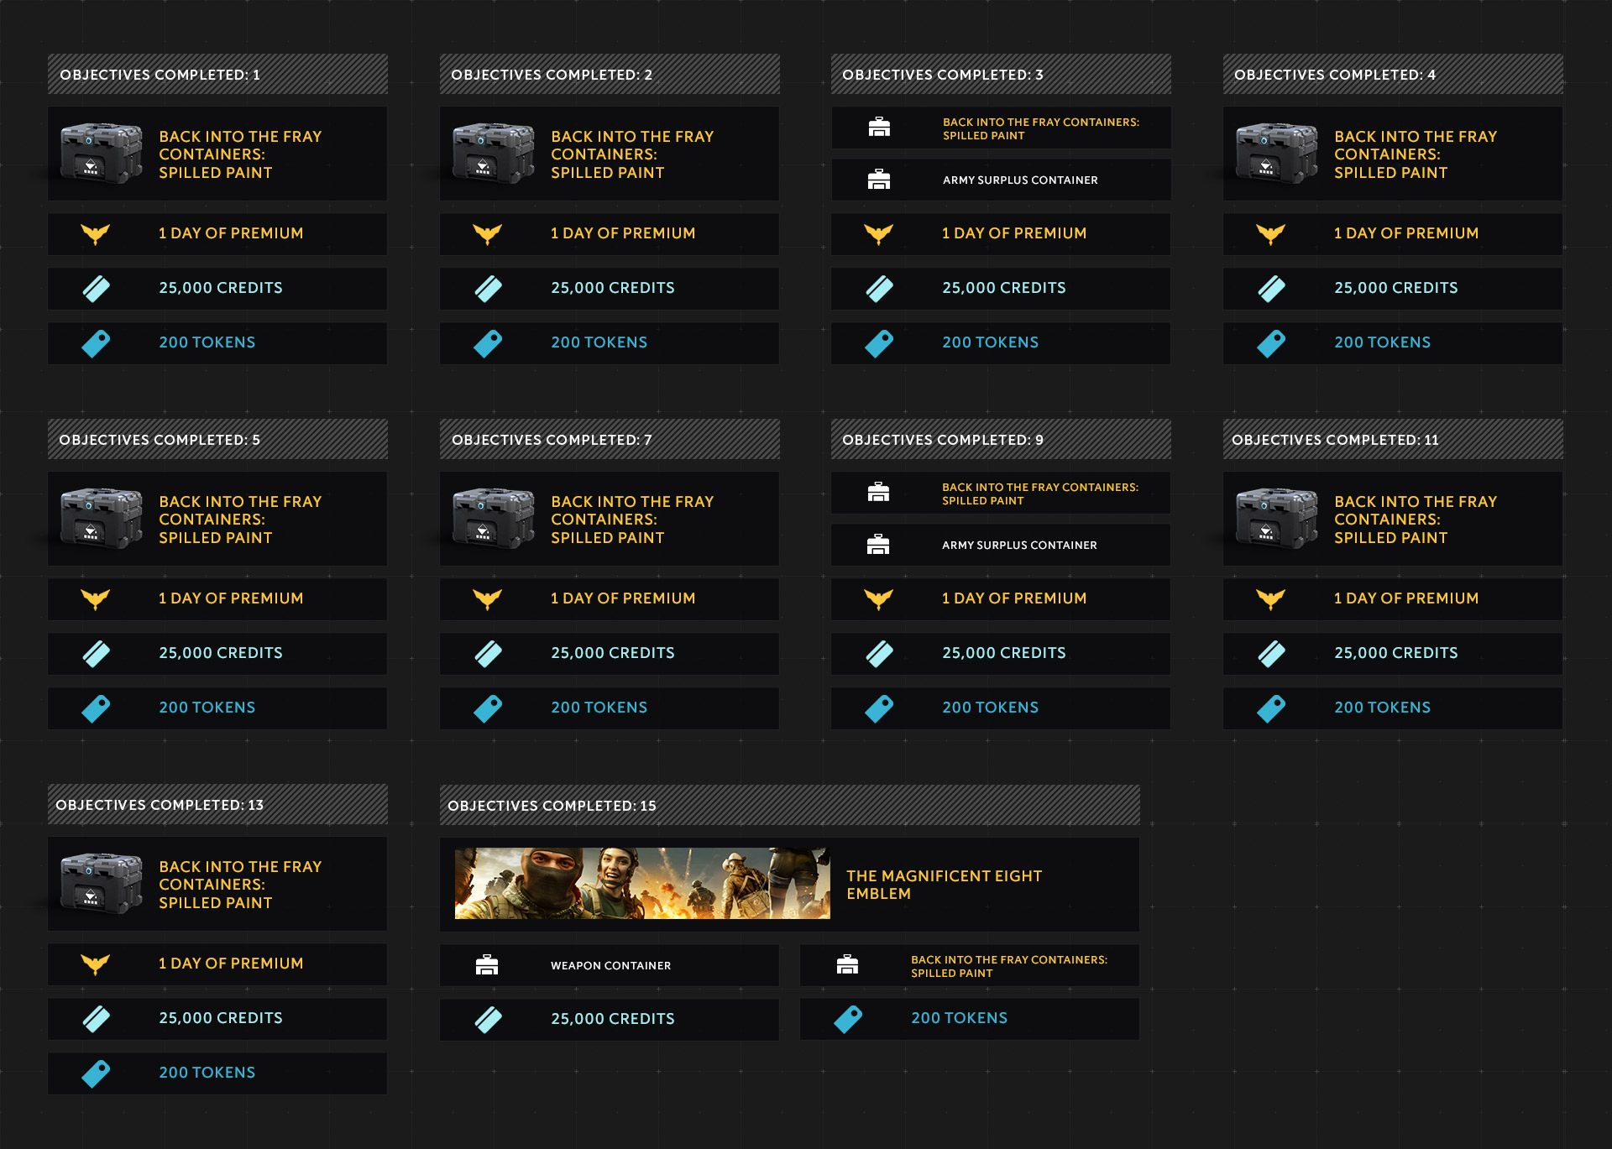Click the credits icon under Objectives Completed: 9
The width and height of the screenshot is (1612, 1149).
click(x=879, y=654)
